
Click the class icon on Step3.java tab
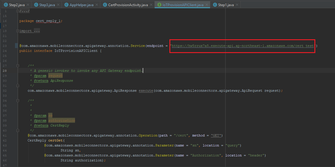coord(36,5)
